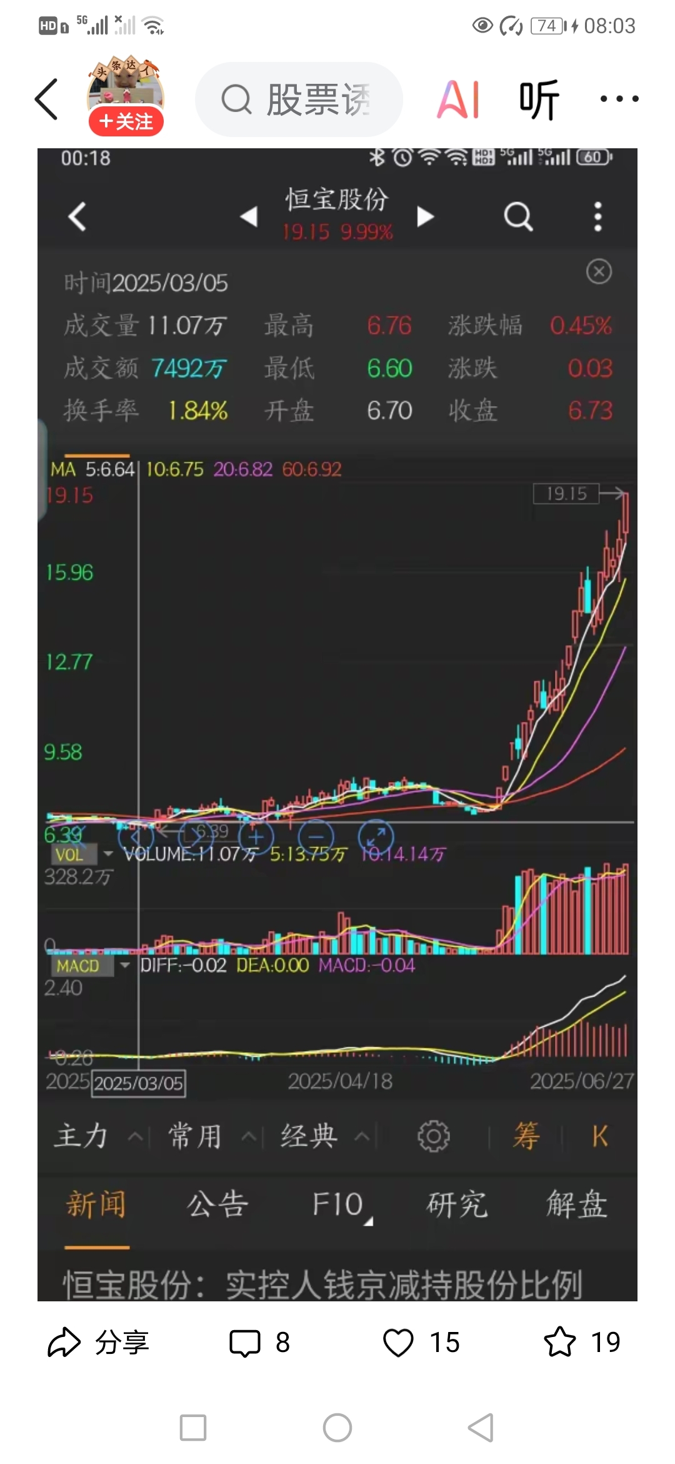Tap the MA 5:6.64 moving average label
The width and height of the screenshot is (675, 1464).
tap(92, 469)
